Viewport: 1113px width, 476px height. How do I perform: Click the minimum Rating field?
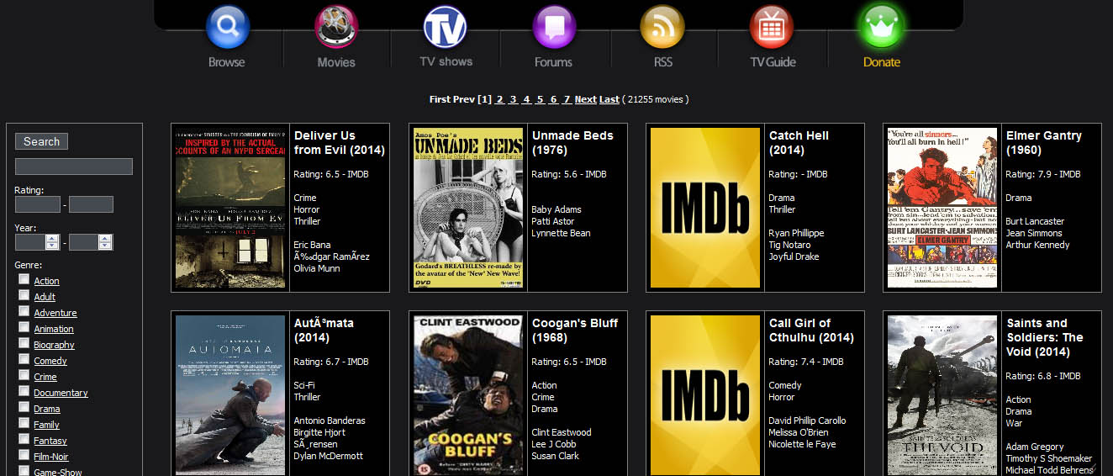pyautogui.click(x=38, y=204)
